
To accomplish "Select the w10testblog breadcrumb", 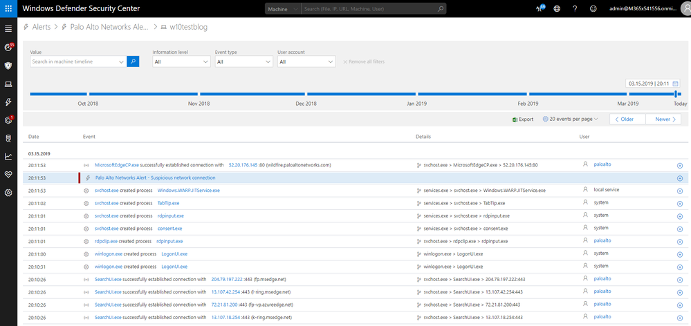I will (x=189, y=27).
